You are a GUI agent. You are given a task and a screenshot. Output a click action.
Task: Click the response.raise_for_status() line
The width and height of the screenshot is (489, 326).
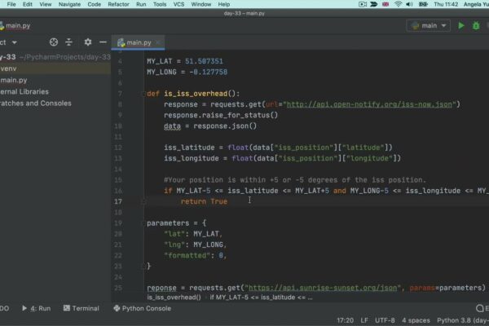pyautogui.click(x=221, y=116)
